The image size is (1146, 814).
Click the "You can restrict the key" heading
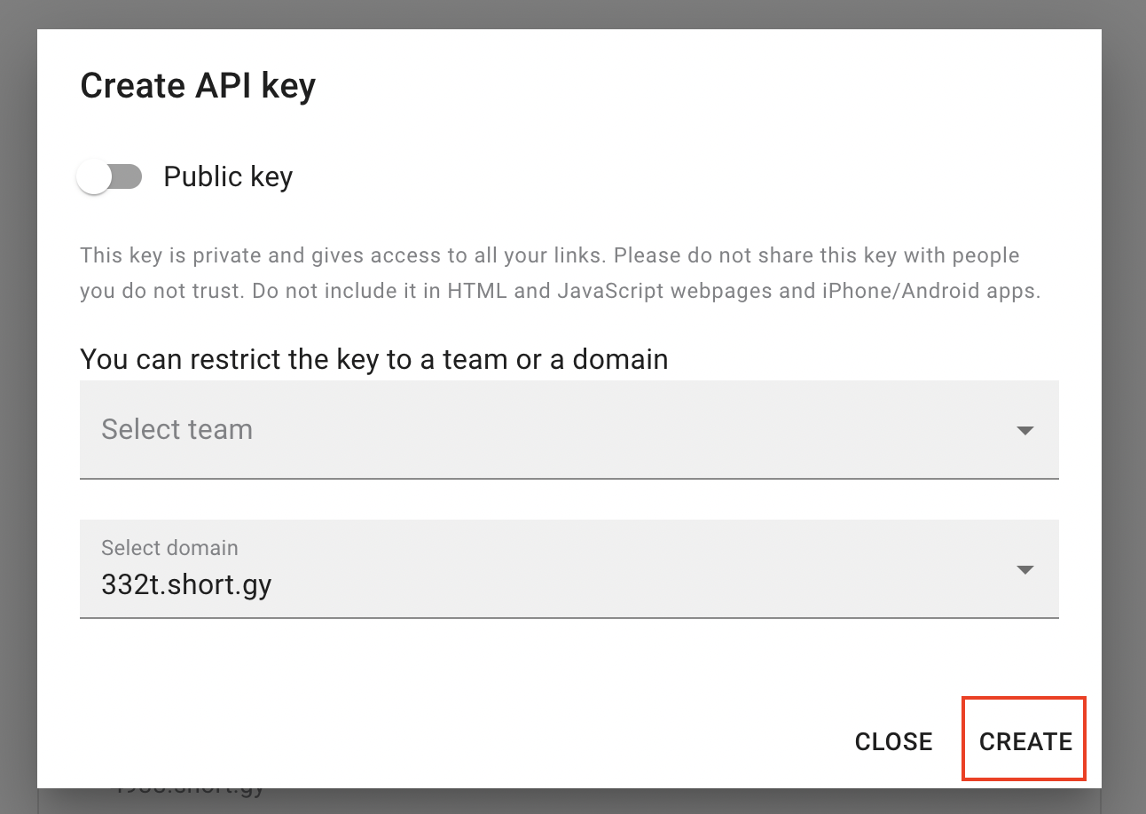[x=373, y=359]
